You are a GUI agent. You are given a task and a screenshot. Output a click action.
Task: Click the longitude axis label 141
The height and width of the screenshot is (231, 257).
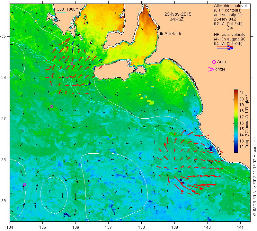tap(240, 227)
